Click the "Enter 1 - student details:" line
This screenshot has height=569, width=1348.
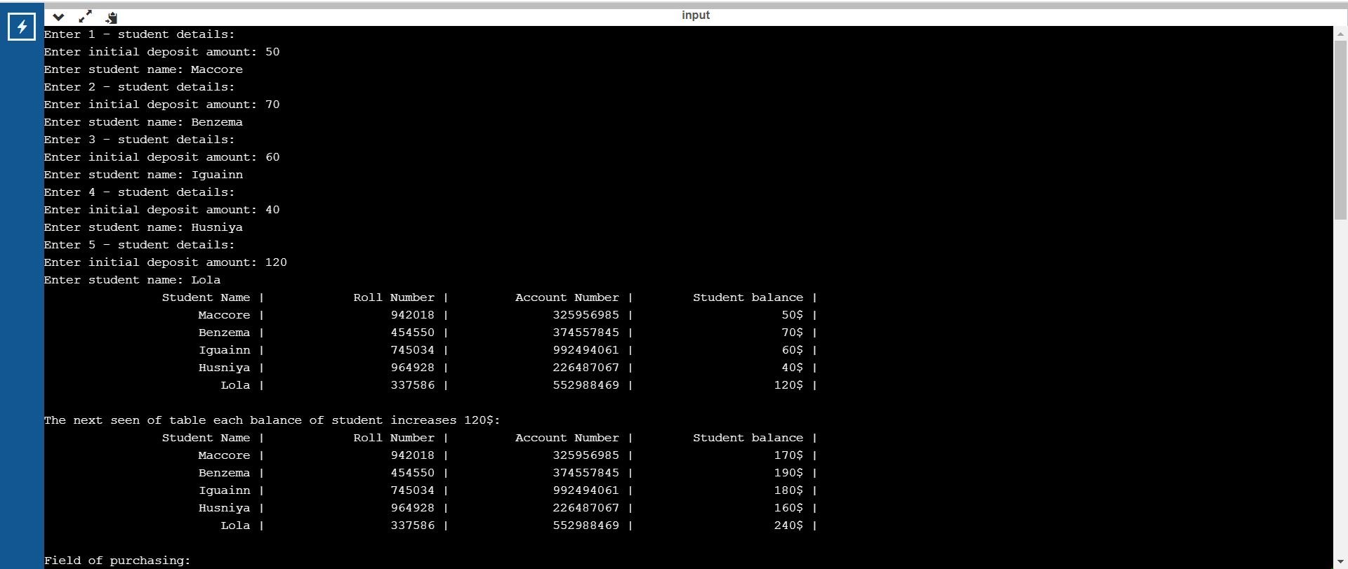[x=139, y=34]
